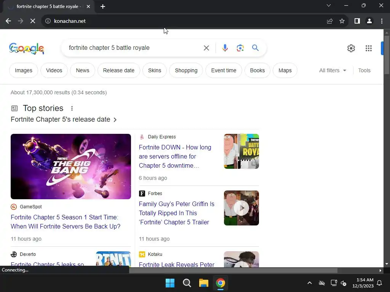Open the Windows Start menu
Viewport: 390px width, 292px height.
coord(170,283)
